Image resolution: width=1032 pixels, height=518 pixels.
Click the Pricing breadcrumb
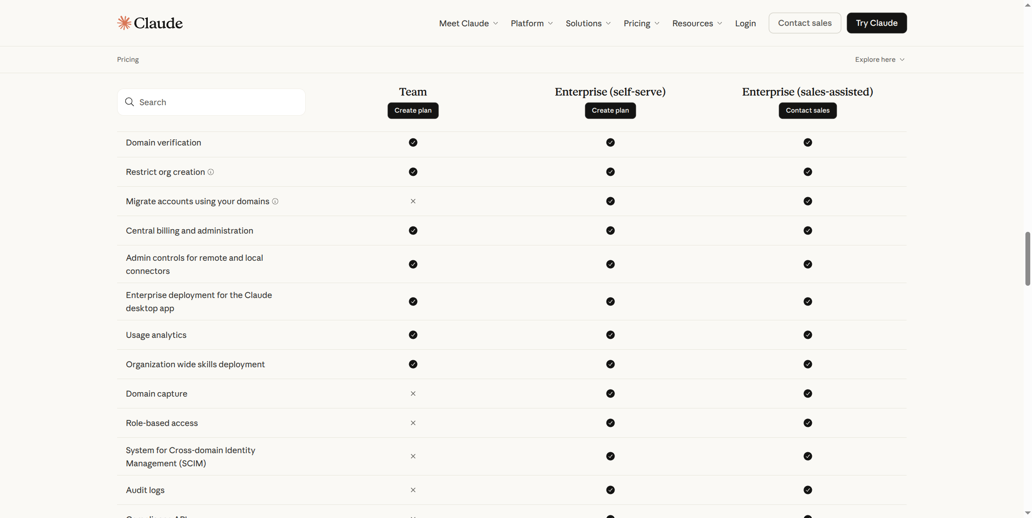click(x=128, y=60)
